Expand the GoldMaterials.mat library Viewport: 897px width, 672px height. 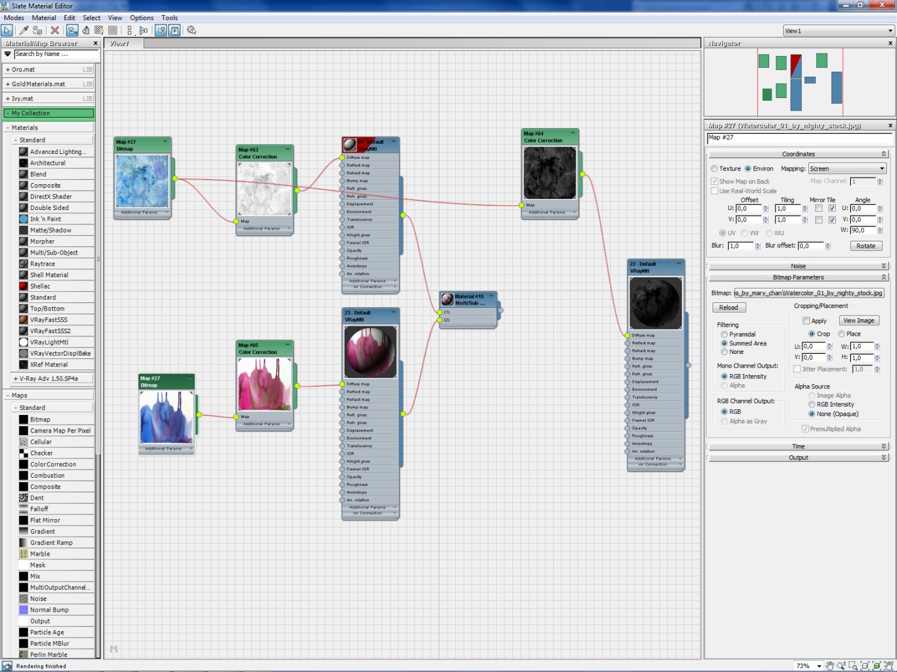pyautogui.click(x=49, y=84)
